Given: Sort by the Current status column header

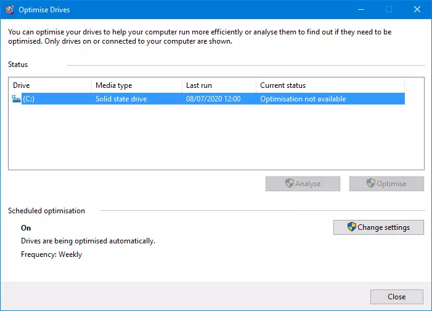Looking at the screenshot, I should 330,85.
